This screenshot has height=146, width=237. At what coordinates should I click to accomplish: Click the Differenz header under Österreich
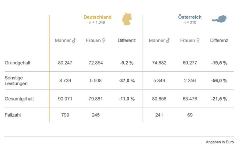[x=219, y=40]
